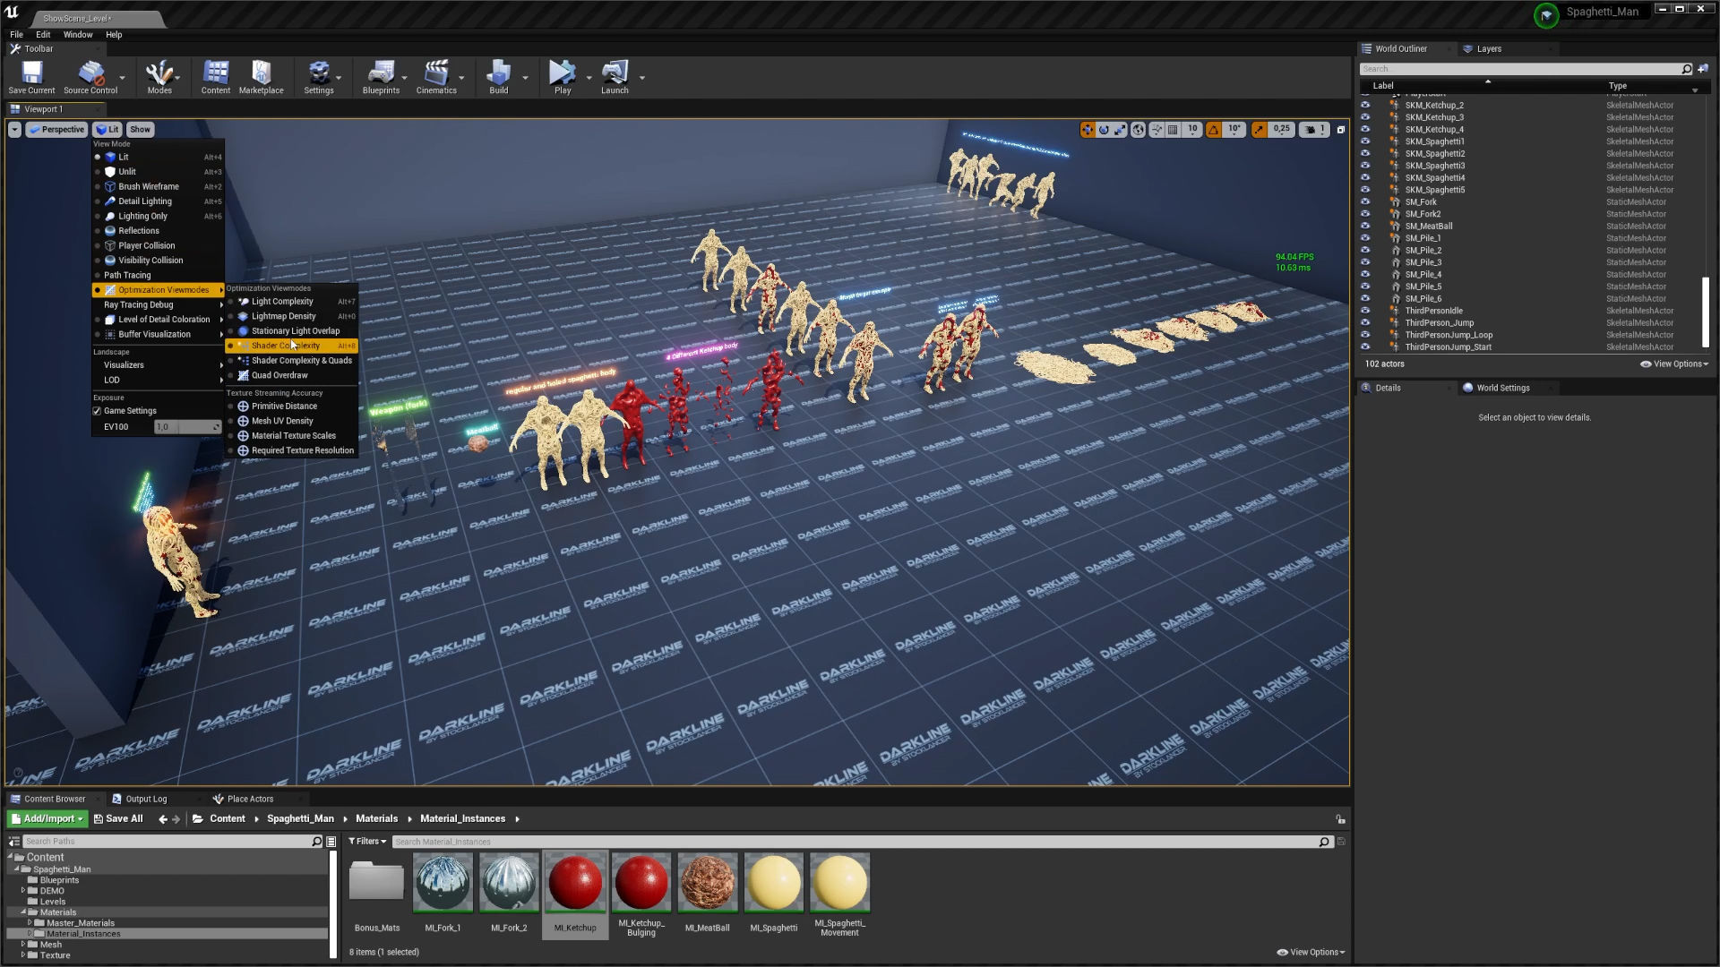Toggle rotation snap angle icon
The image size is (1720, 967).
click(x=1214, y=130)
